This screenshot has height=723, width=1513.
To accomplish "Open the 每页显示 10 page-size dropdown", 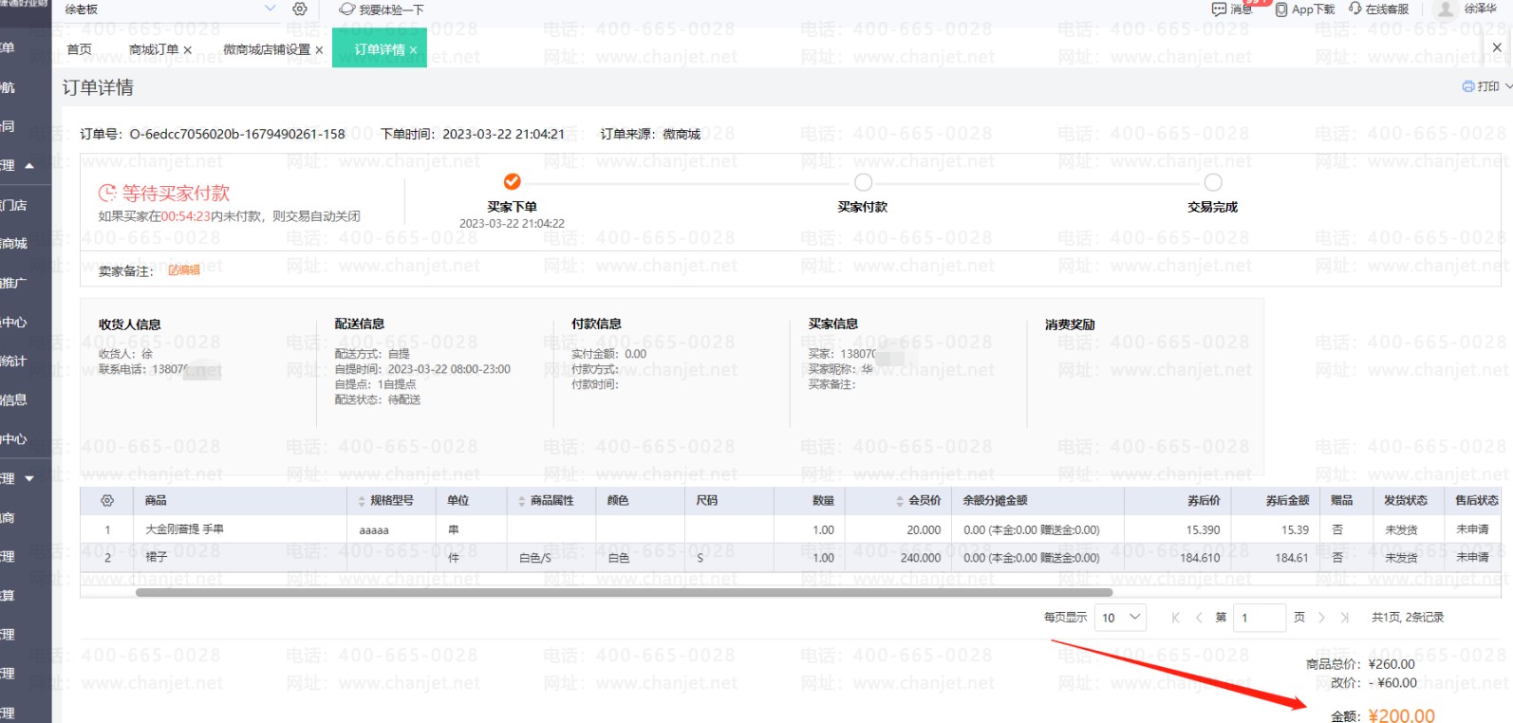I will pyautogui.click(x=1121, y=618).
